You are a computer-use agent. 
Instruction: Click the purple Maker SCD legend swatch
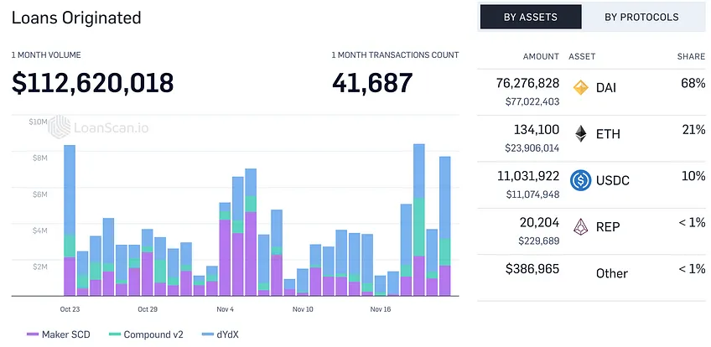tap(33, 334)
